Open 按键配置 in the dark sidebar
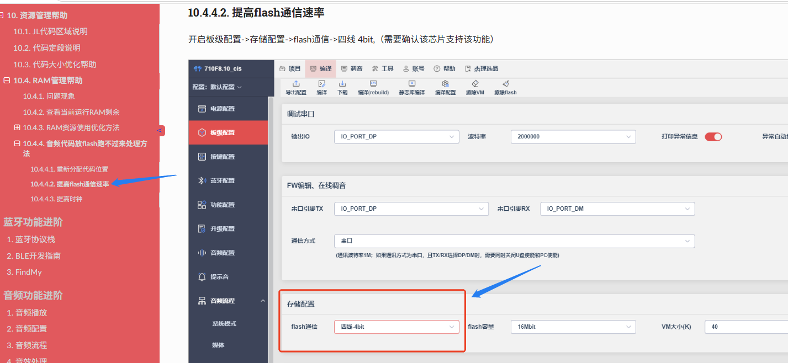Image resolution: width=788 pixels, height=363 pixels. coord(228,157)
